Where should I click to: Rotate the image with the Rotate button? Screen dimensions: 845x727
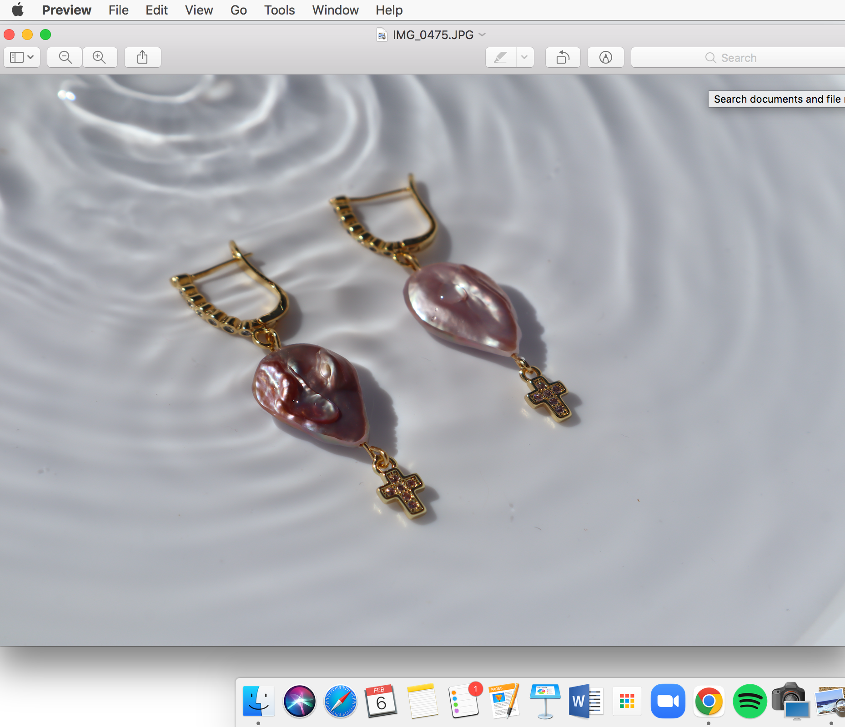click(x=563, y=57)
